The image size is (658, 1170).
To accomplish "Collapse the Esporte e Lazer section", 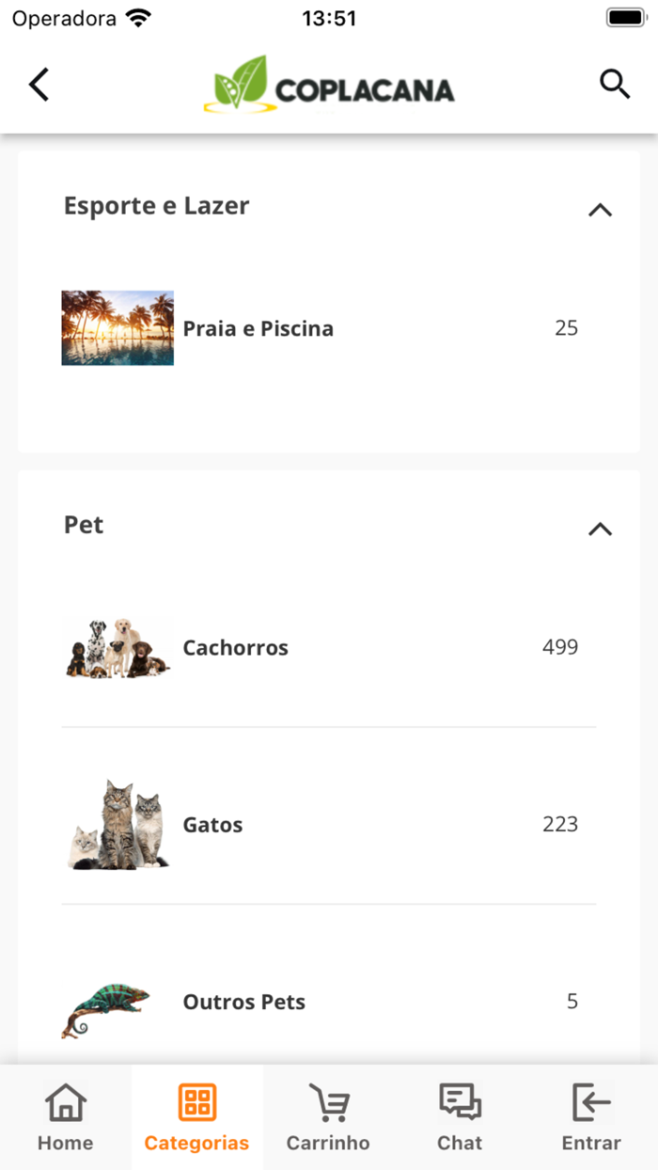I will [600, 210].
